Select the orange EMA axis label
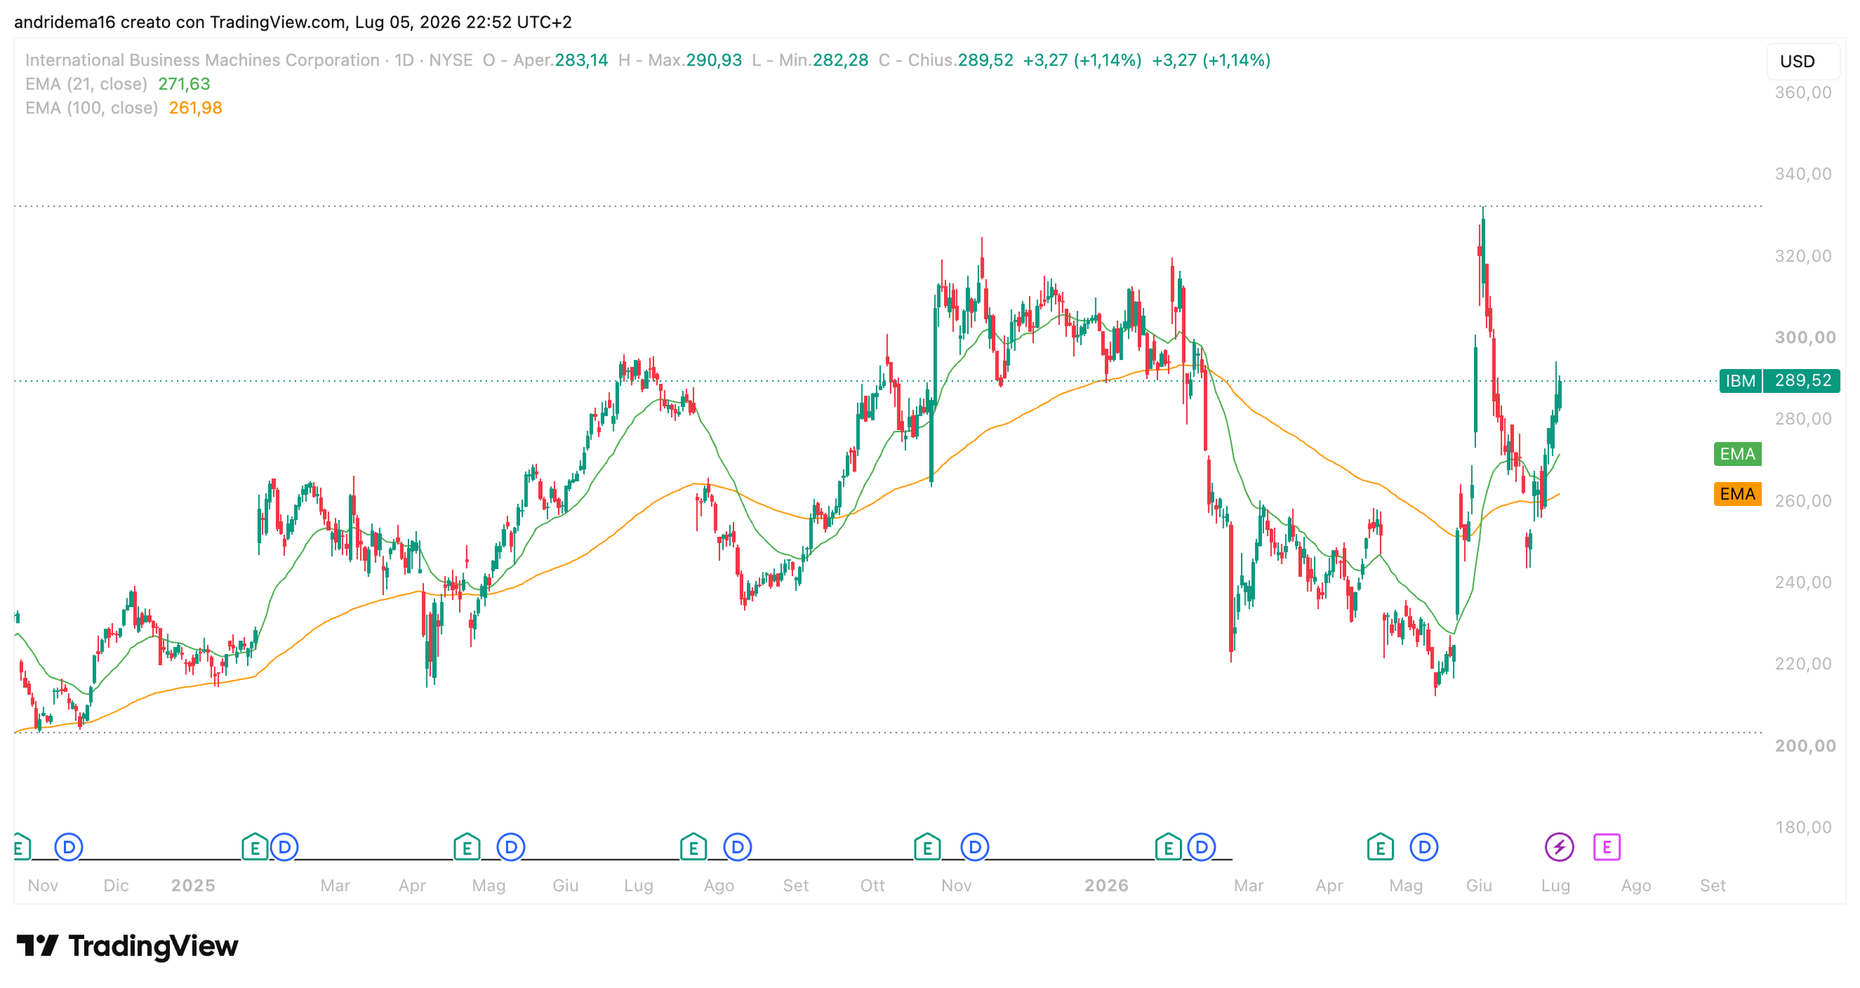The image size is (1860, 988). point(1738,494)
